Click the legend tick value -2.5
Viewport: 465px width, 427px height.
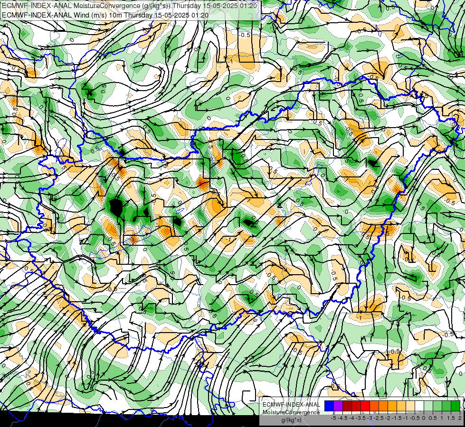coord(379,418)
